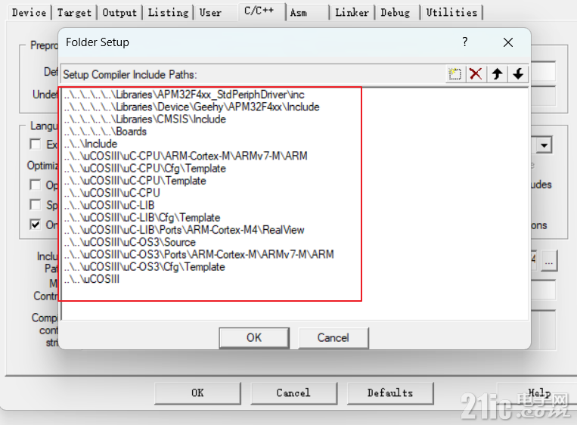Open Folder Setup help question mark
The width and height of the screenshot is (577, 425).
(465, 42)
